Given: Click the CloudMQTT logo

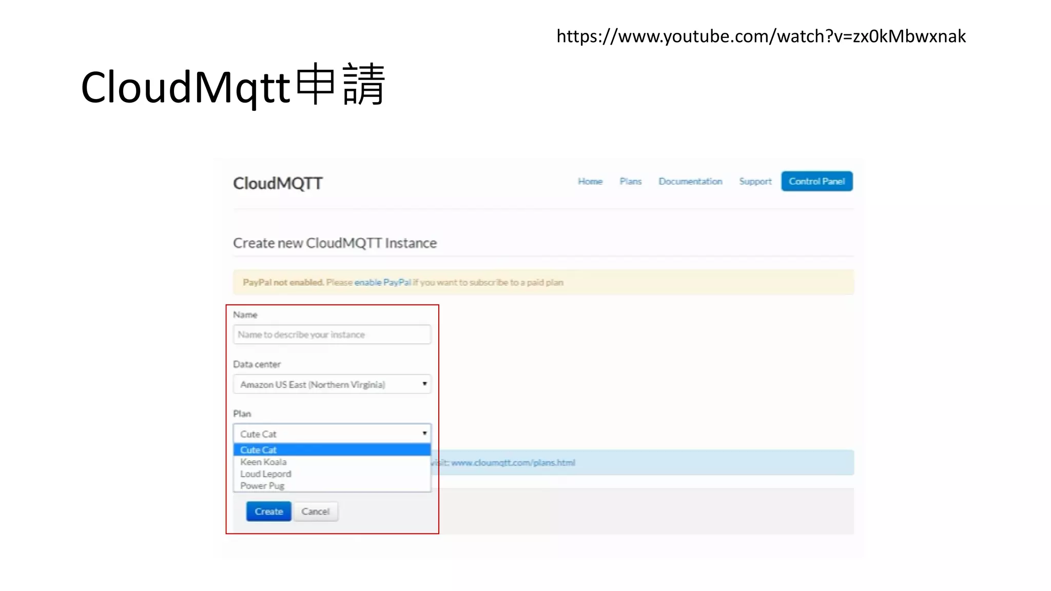Looking at the screenshot, I should [x=278, y=183].
